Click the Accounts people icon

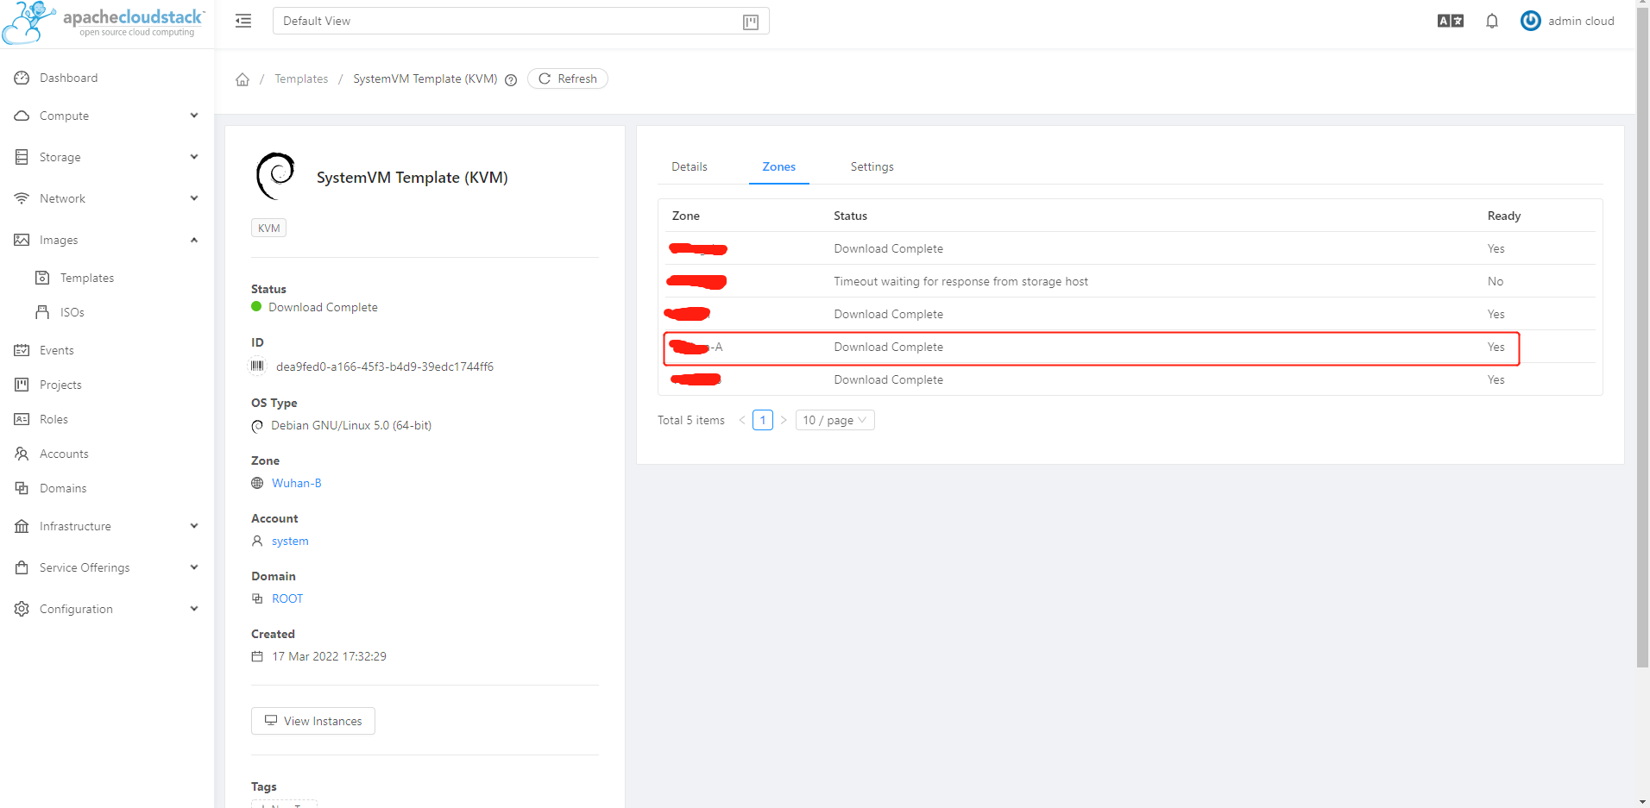(22, 454)
